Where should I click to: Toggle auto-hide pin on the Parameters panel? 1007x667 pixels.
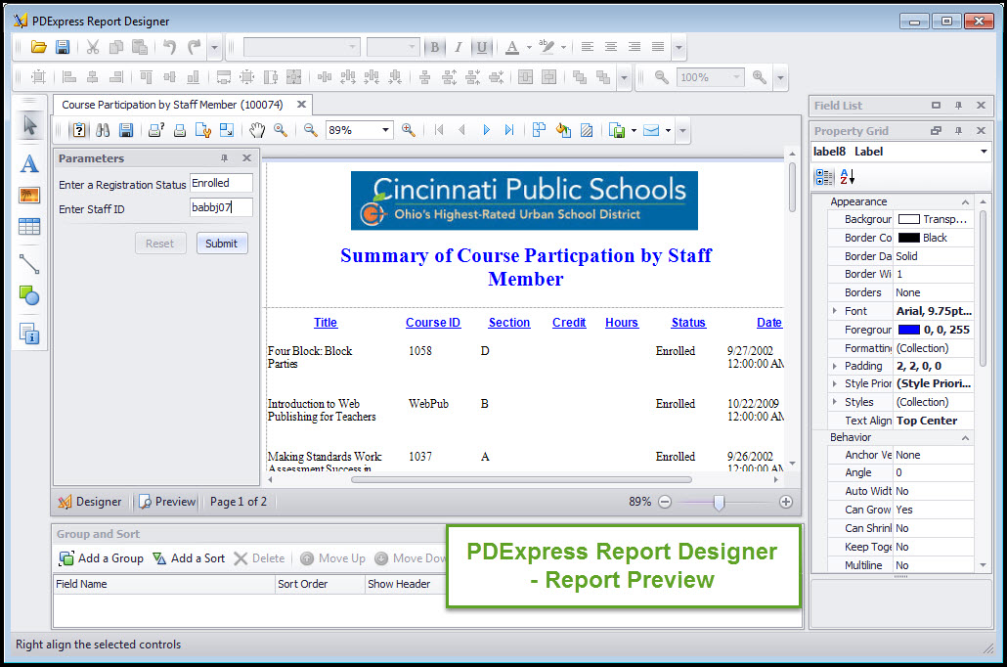tap(224, 158)
